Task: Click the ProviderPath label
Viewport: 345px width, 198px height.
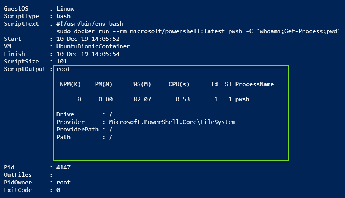Action: tap(77, 130)
